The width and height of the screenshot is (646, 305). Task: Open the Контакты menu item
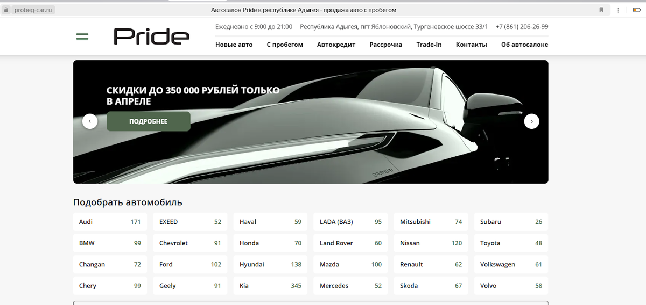471,45
